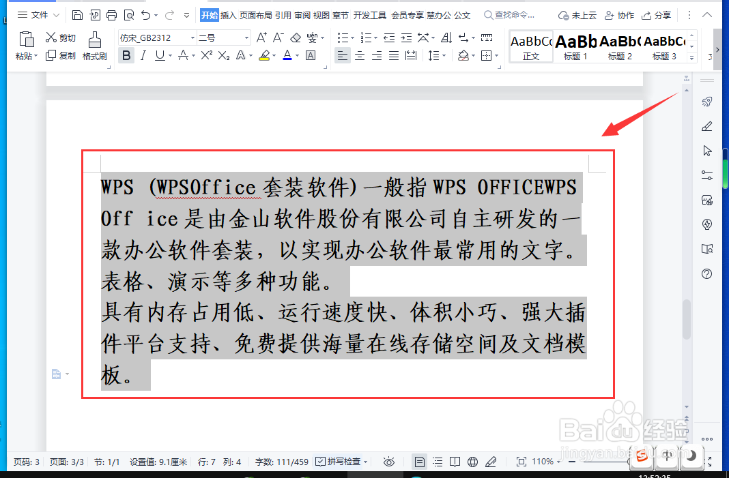Click the eye protection mode icon in status bar
This screenshot has height=478, width=729.
[x=388, y=462]
